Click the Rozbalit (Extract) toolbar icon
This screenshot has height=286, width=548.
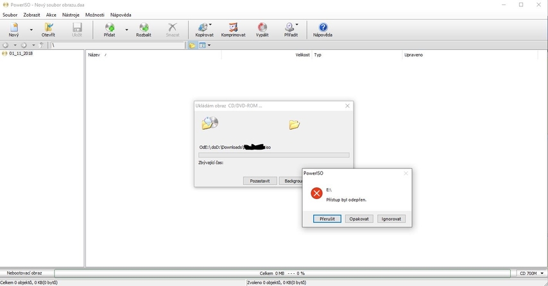(x=144, y=29)
